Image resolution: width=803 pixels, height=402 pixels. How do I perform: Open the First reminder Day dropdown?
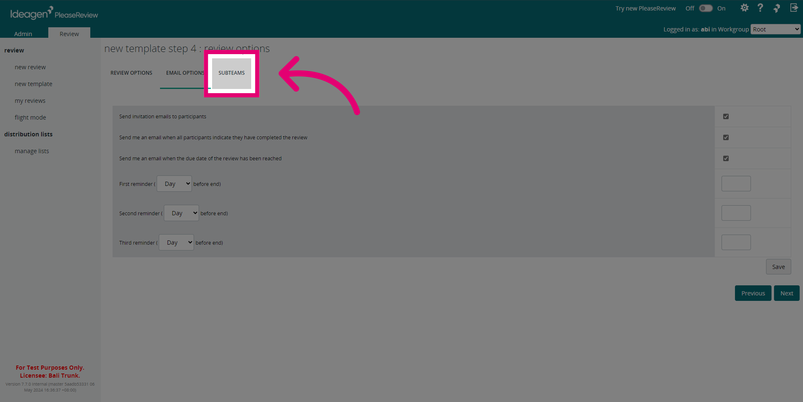174,184
